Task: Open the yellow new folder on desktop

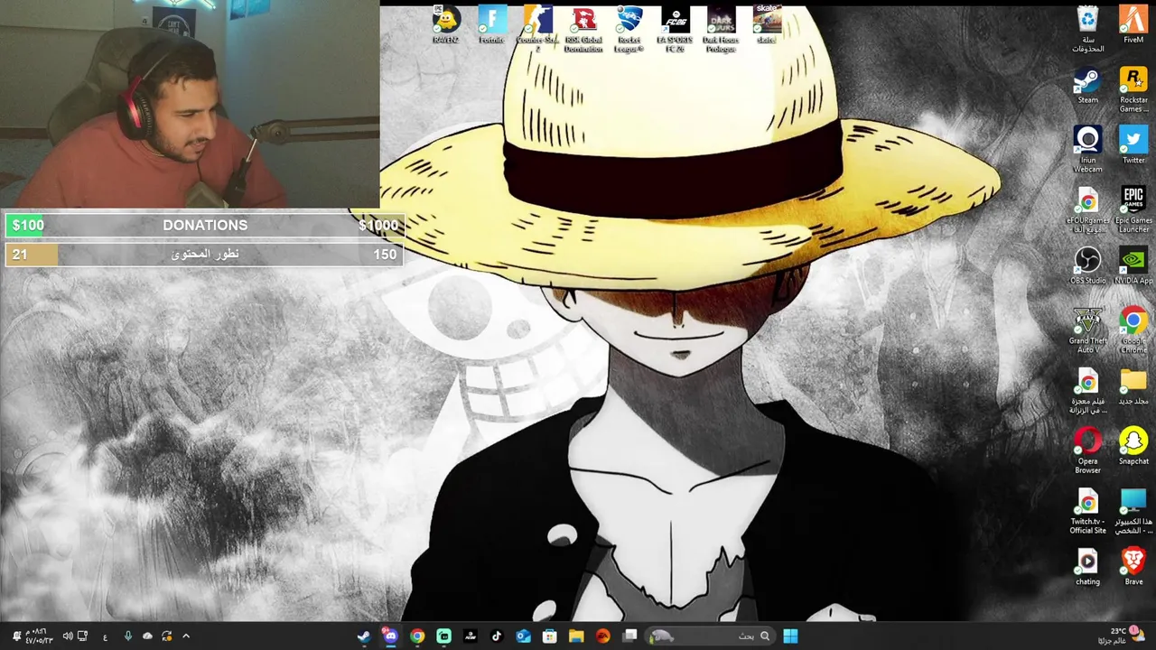Action: pos(1133,386)
